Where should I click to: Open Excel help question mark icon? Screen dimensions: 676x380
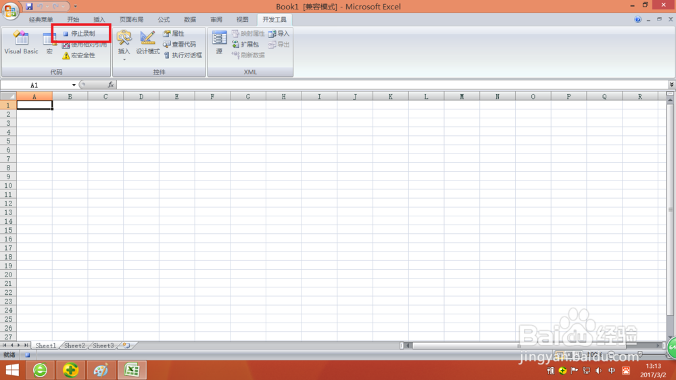coord(637,20)
